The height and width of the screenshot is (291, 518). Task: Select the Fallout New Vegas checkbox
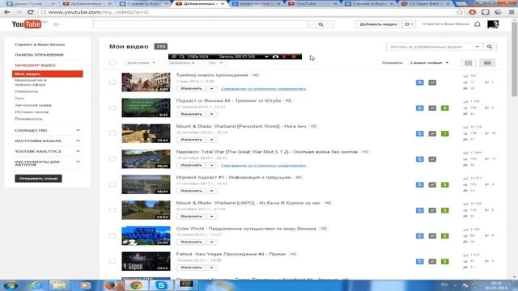point(113,261)
